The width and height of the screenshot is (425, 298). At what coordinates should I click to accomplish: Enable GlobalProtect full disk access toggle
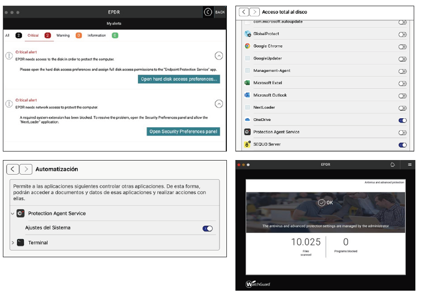coord(402,33)
